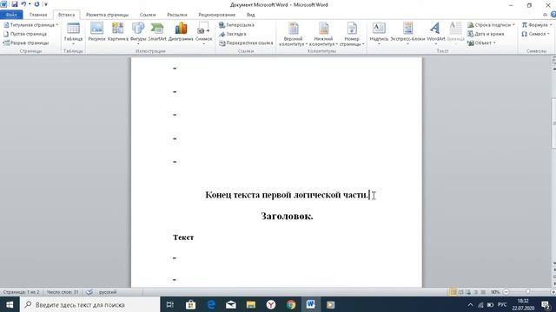Open the Файл tab

tap(11, 15)
